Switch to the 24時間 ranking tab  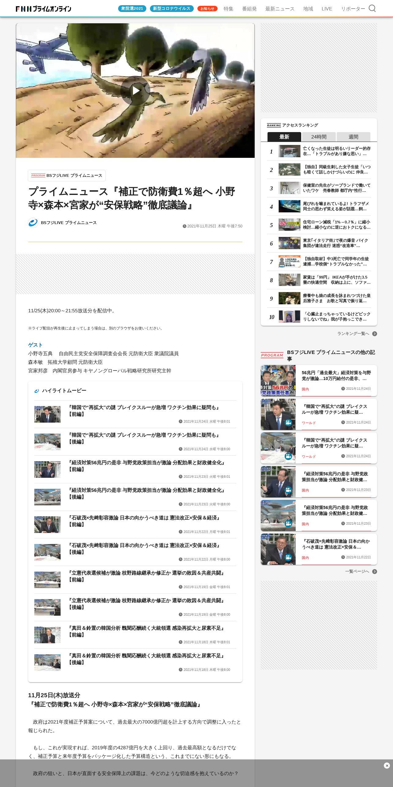(319, 137)
